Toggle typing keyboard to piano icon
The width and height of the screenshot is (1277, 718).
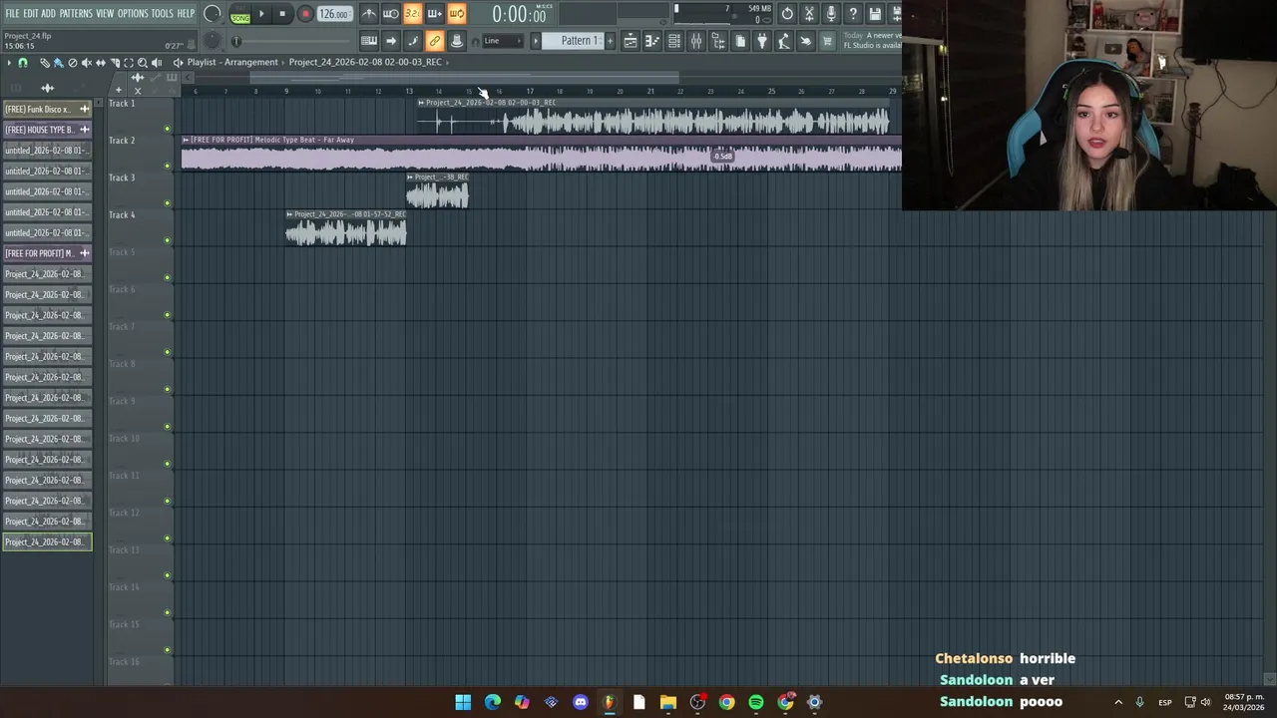(x=369, y=41)
